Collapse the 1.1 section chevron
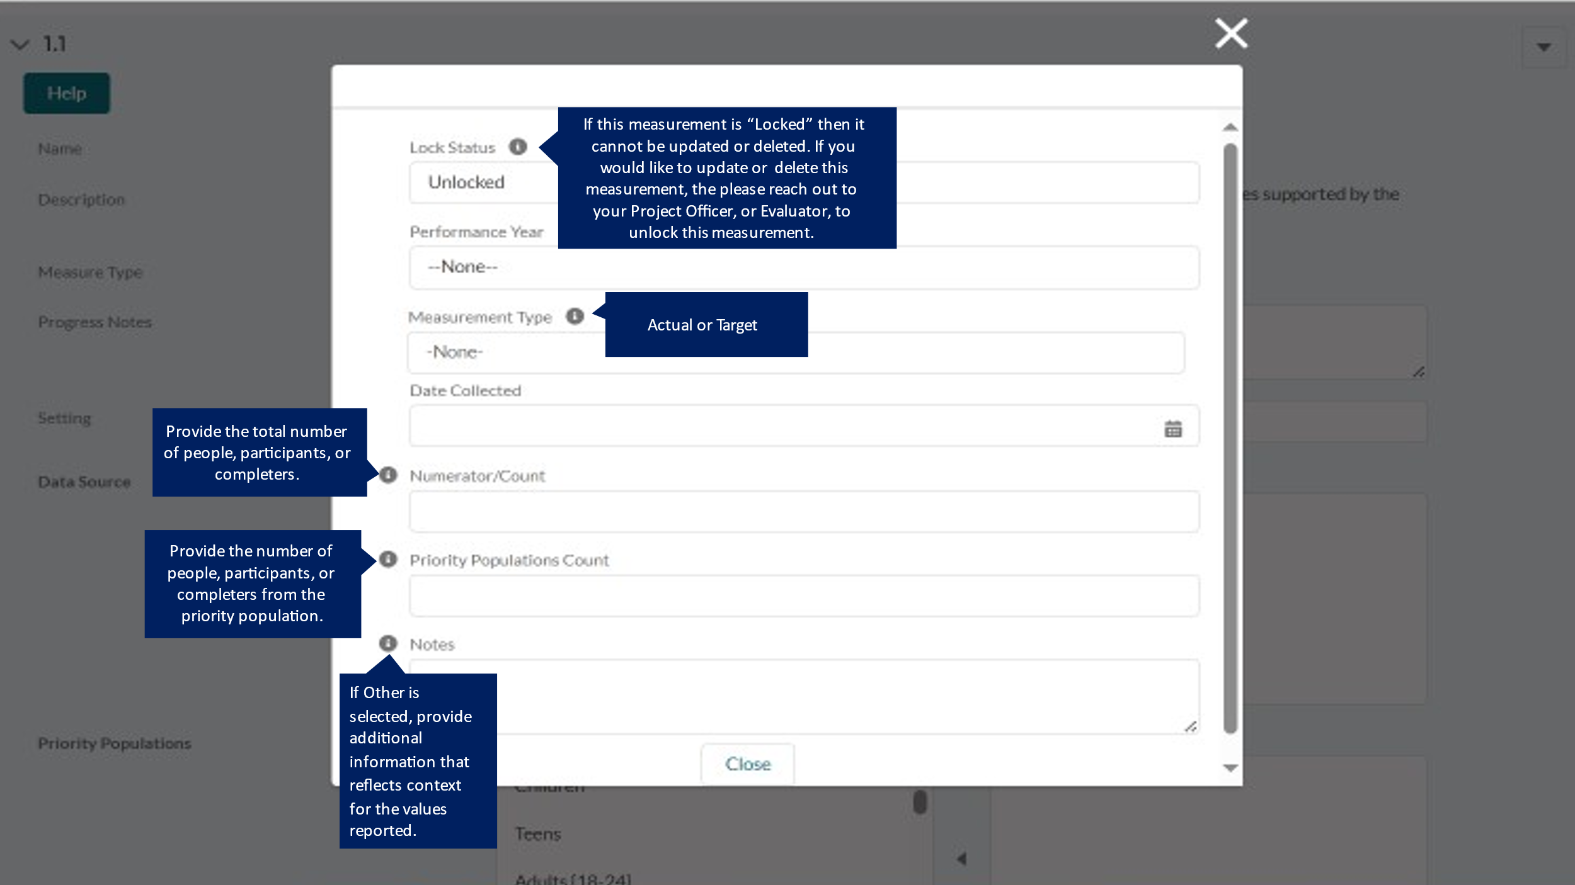The width and height of the screenshot is (1575, 885). (20, 45)
